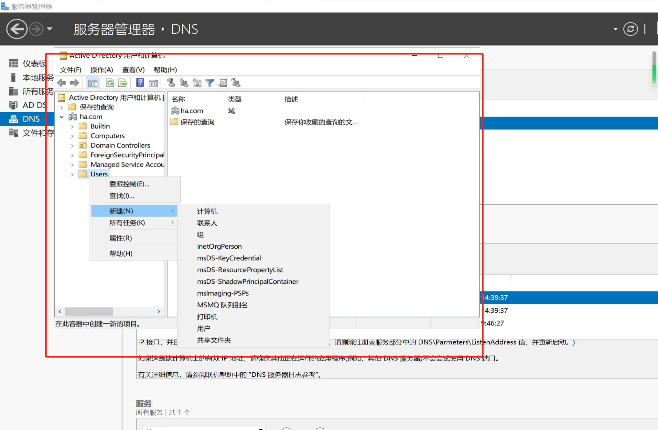Open the navigation history dropdown beside the forward button

click(x=50, y=29)
